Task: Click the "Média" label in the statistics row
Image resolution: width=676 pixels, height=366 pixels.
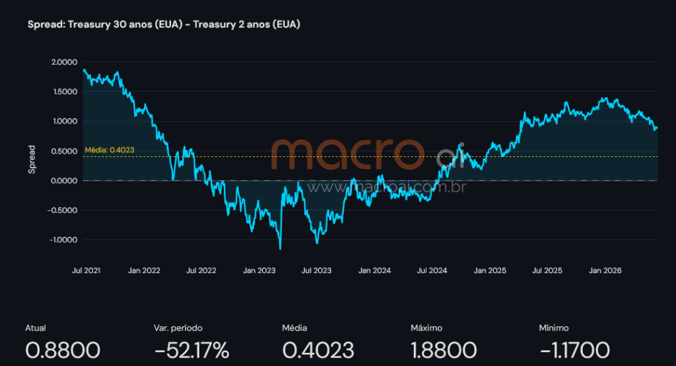Action: tap(294, 328)
